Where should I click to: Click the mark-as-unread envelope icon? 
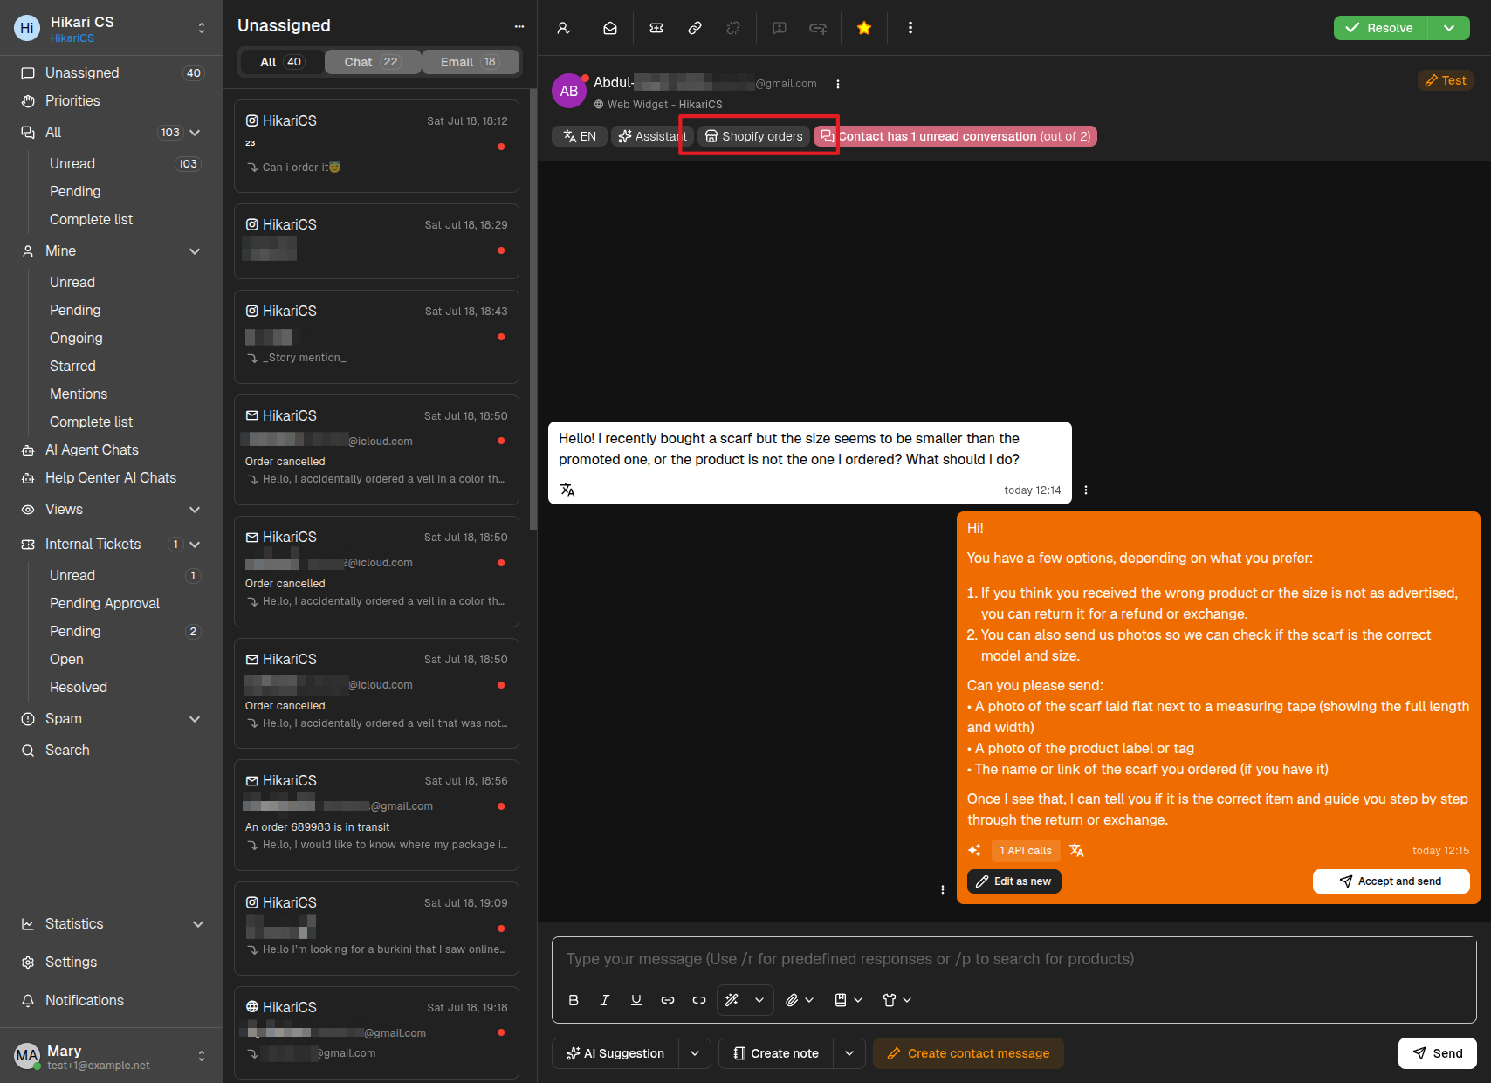tap(610, 28)
